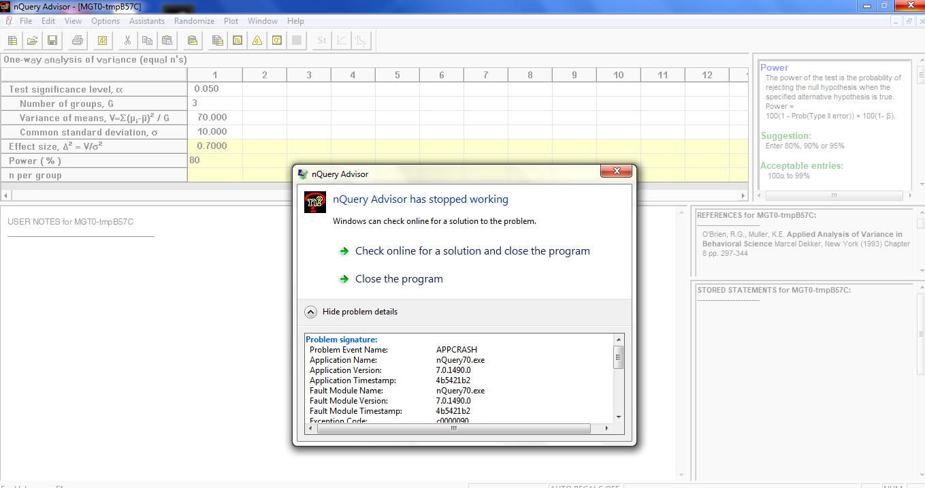Open the Help menu

pos(295,21)
